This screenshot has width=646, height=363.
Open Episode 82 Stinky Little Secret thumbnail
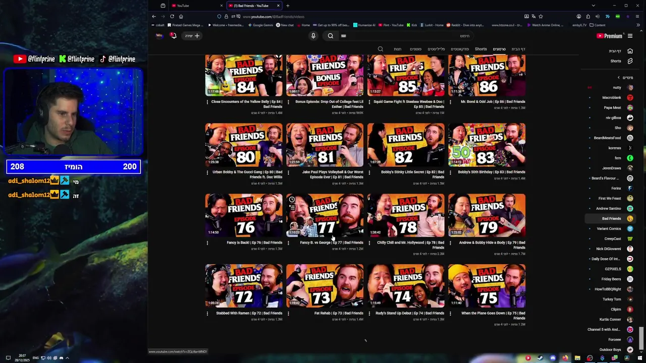tap(406, 145)
